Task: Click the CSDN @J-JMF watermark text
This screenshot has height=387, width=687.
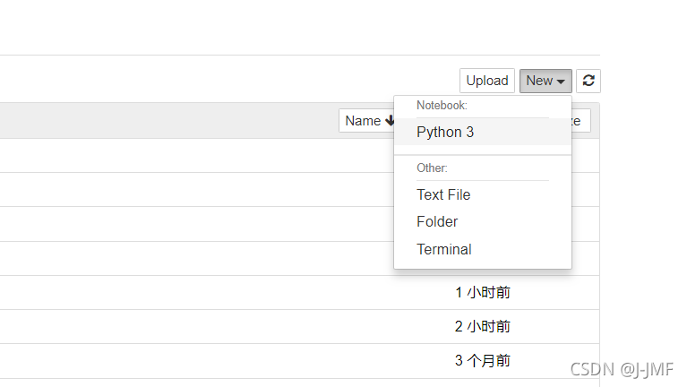Action: [x=620, y=368]
